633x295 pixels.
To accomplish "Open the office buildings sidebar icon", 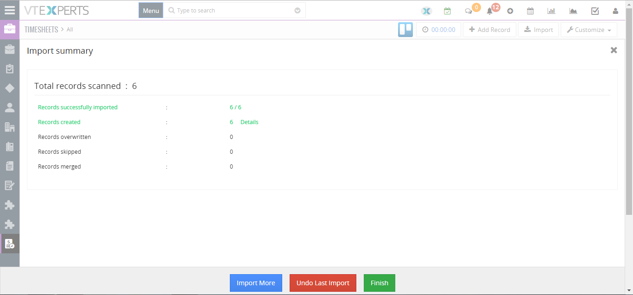I will (10, 127).
